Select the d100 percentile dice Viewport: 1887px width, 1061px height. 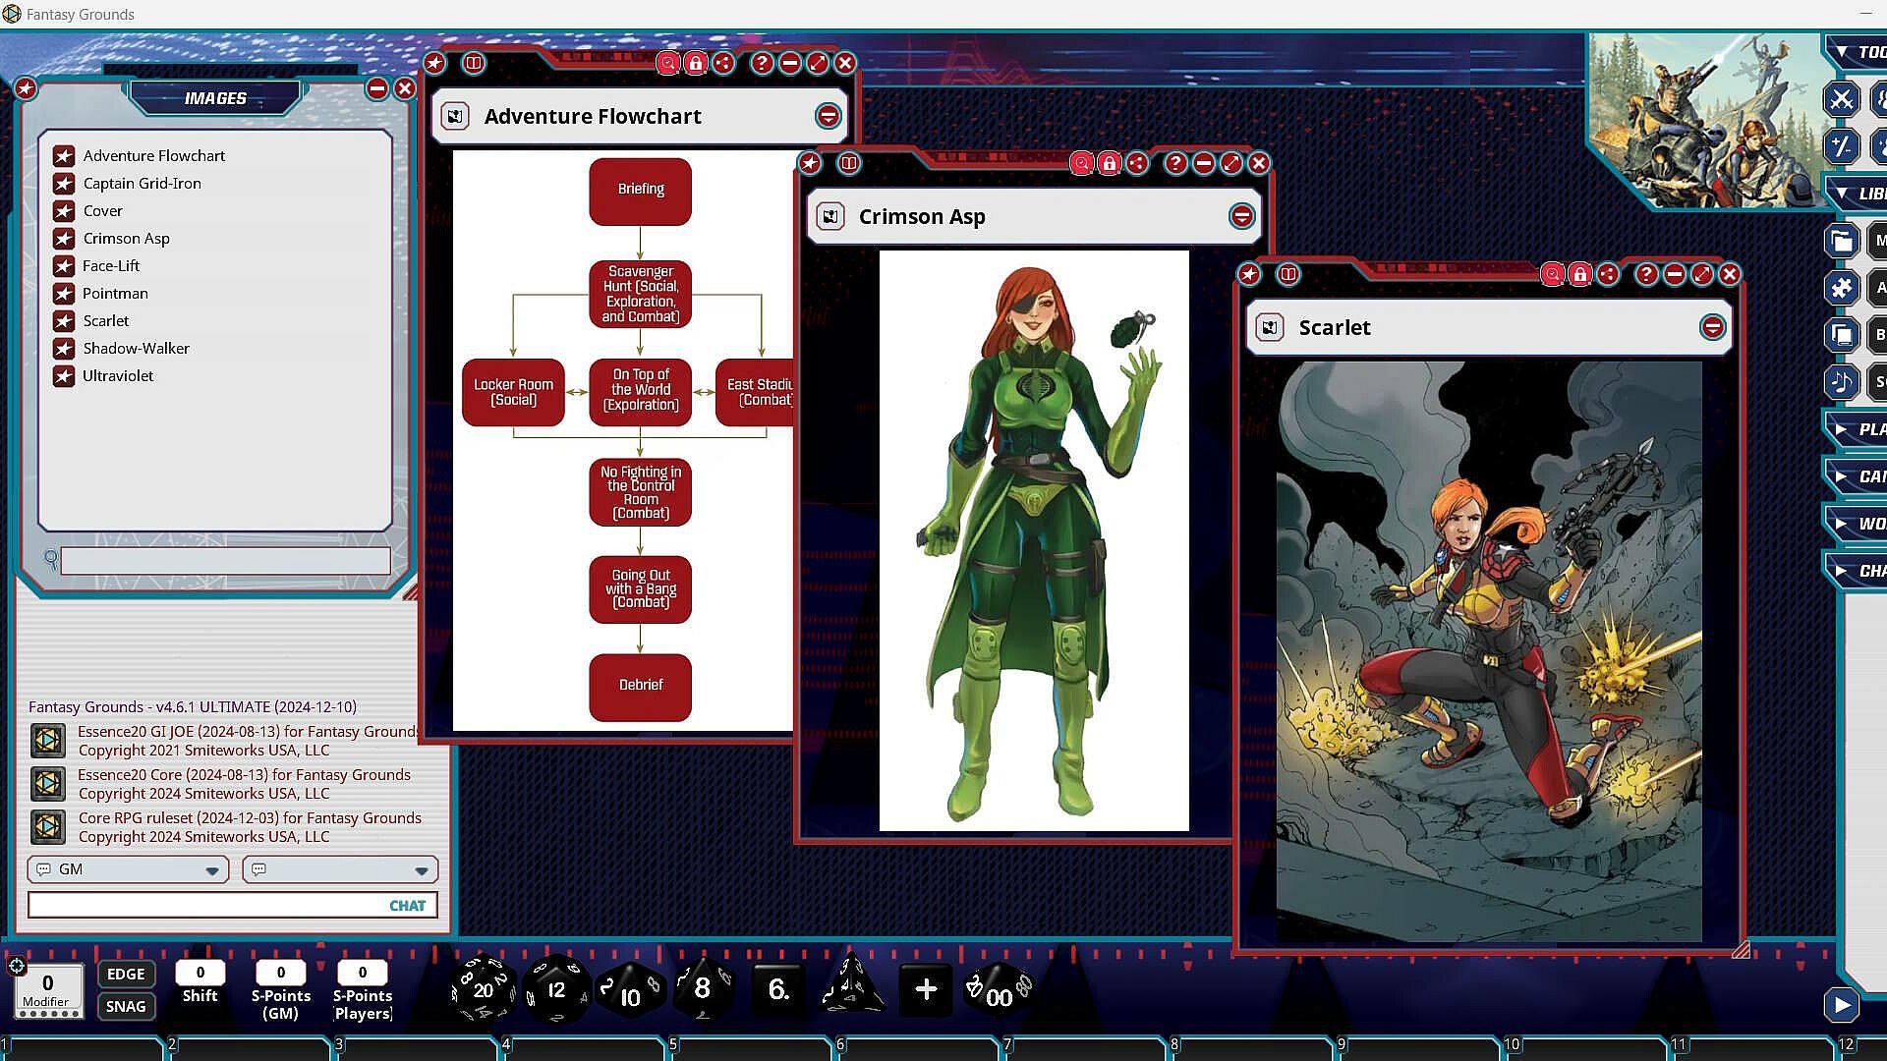click(x=999, y=990)
